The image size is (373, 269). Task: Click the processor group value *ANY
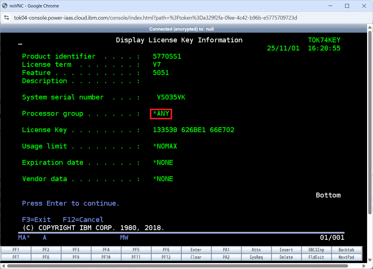161,113
